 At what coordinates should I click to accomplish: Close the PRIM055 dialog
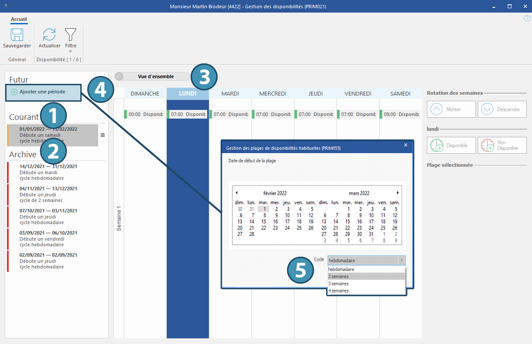point(406,145)
